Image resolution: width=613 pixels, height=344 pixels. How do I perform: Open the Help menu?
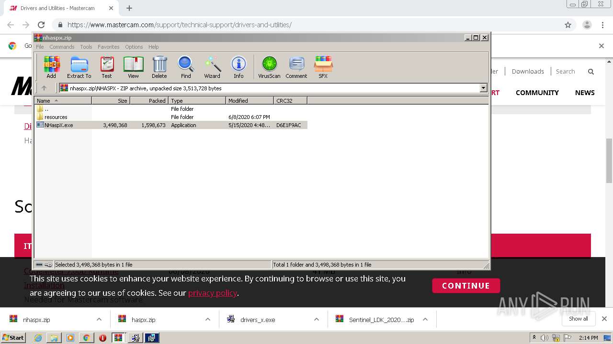tap(153, 47)
